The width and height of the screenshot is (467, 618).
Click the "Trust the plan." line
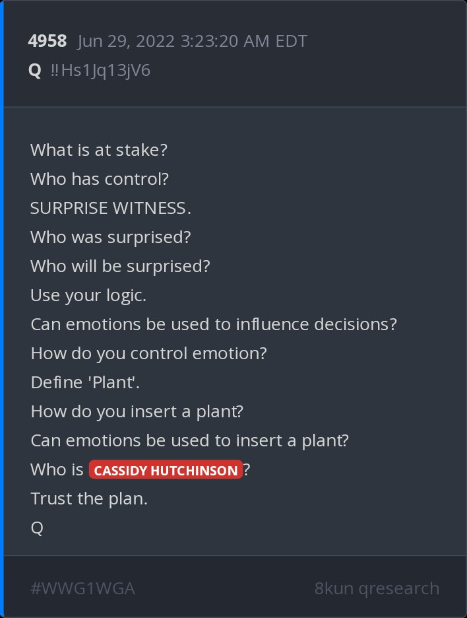click(89, 498)
